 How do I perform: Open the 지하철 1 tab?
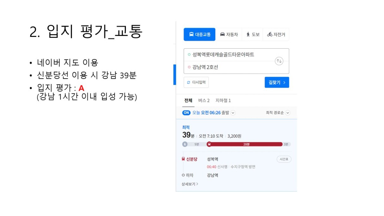tap(223, 100)
